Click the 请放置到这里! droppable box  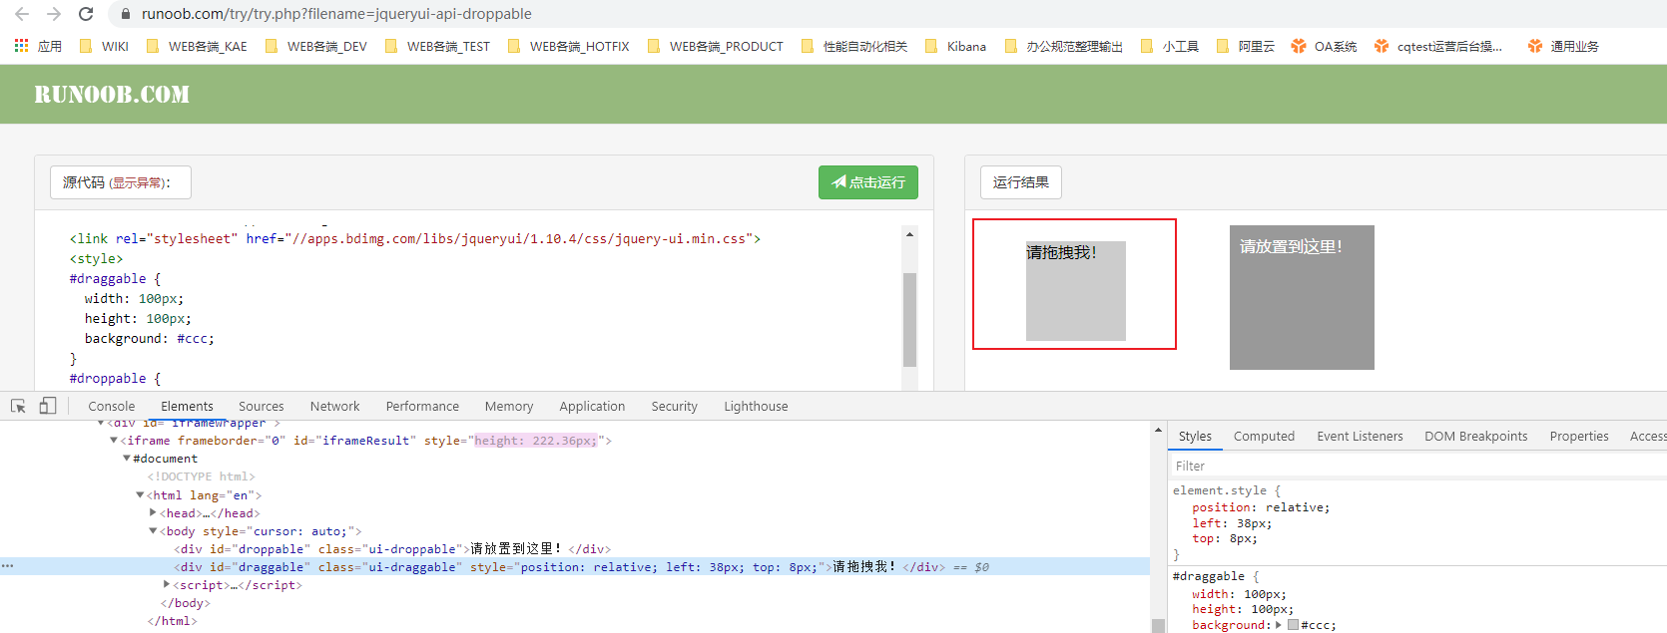click(1302, 297)
